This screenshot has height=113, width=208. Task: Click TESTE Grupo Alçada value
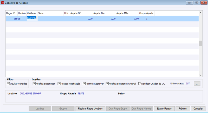(81, 94)
